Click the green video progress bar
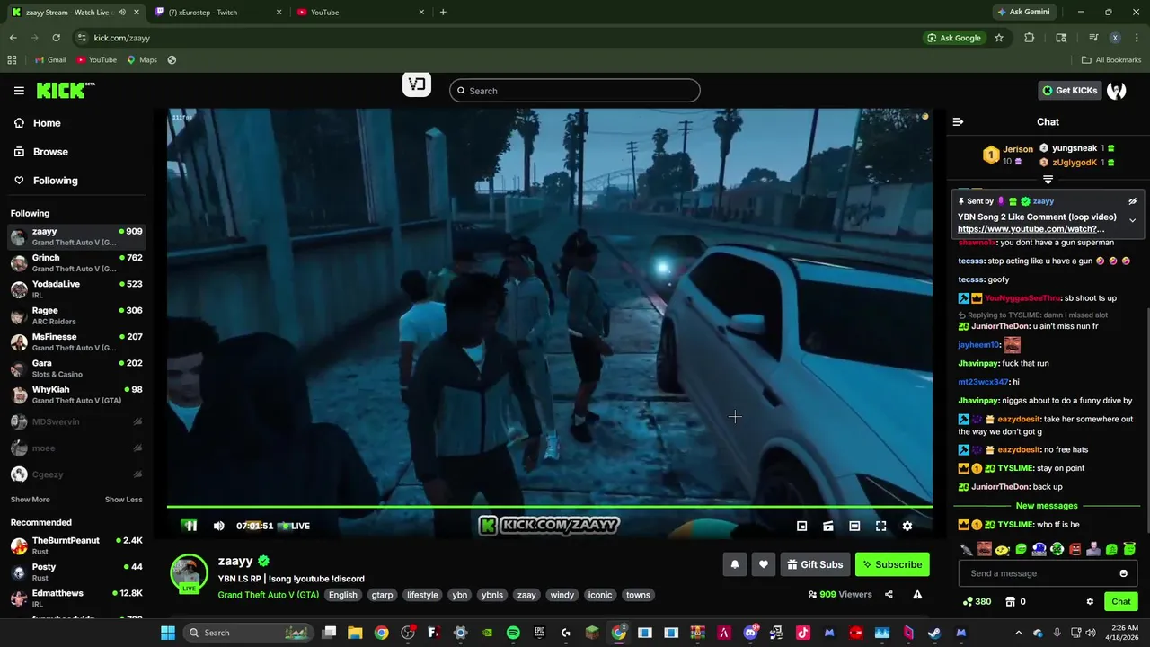The height and width of the screenshot is (647, 1150). 549,507
